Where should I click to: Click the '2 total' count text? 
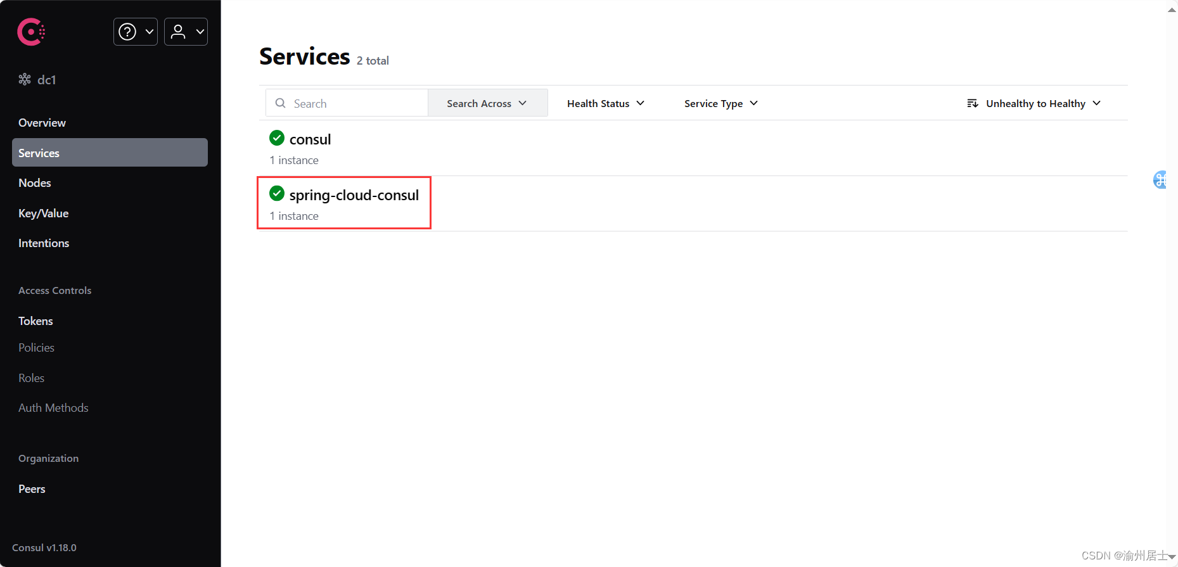click(x=373, y=61)
